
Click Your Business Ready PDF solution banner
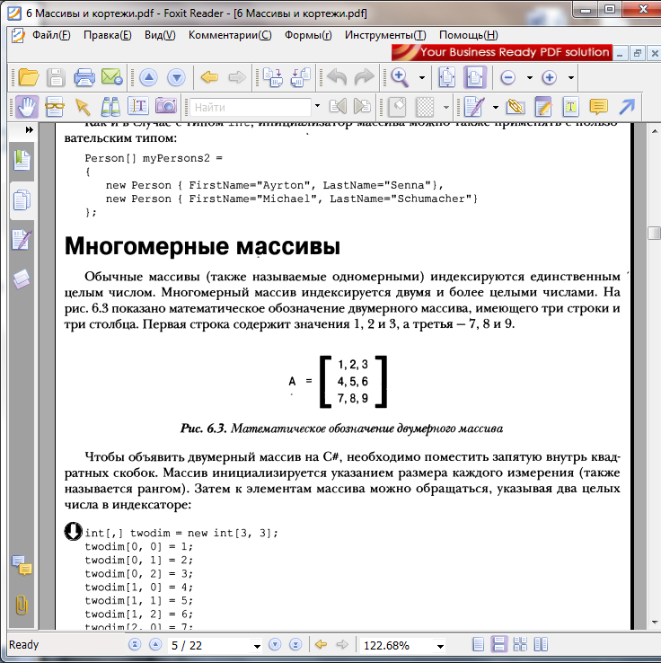point(502,52)
